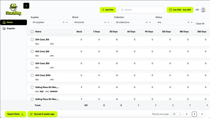Click the Totals stock value 675
Image resolution: width=210 pixels, height=118 pixels.
[86, 105]
